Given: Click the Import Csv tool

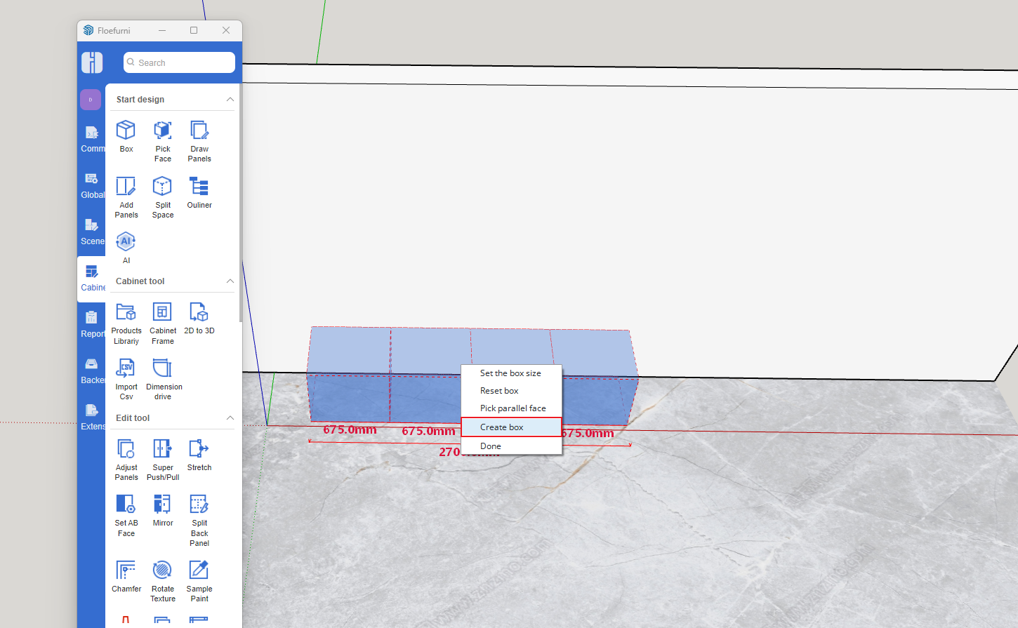Looking at the screenshot, I should pyautogui.click(x=126, y=369).
